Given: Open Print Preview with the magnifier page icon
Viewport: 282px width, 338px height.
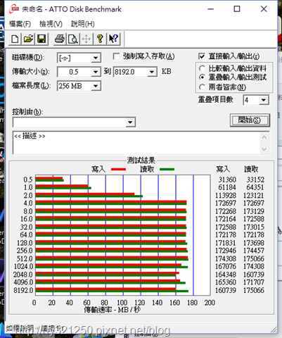Looking at the screenshot, I should click(73, 39).
